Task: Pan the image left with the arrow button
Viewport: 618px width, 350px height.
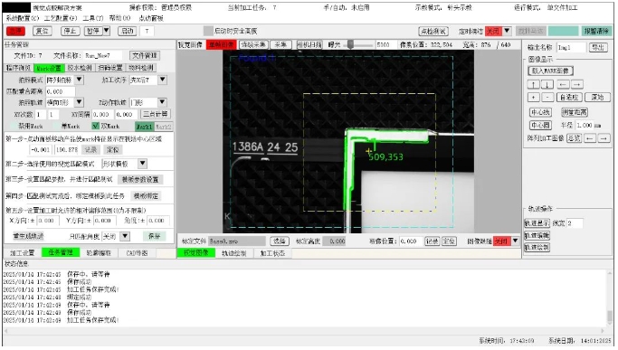Action: click(x=563, y=84)
